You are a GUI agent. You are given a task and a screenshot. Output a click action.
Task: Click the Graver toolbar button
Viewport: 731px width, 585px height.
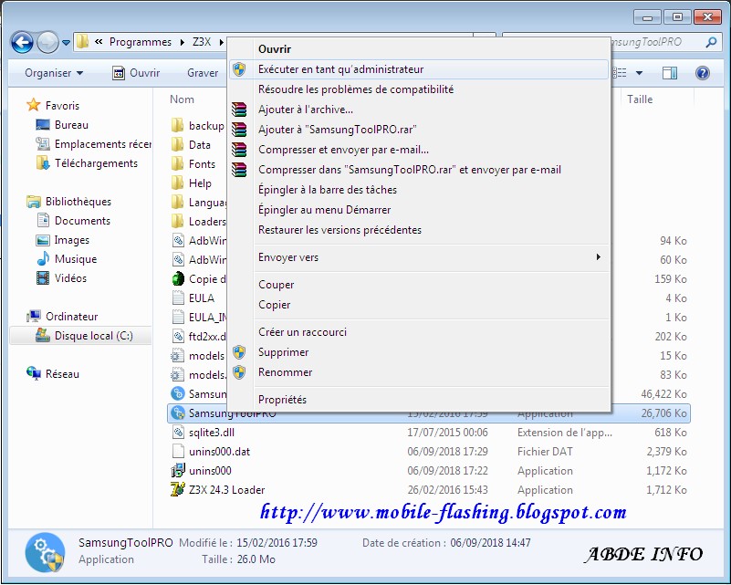click(203, 73)
